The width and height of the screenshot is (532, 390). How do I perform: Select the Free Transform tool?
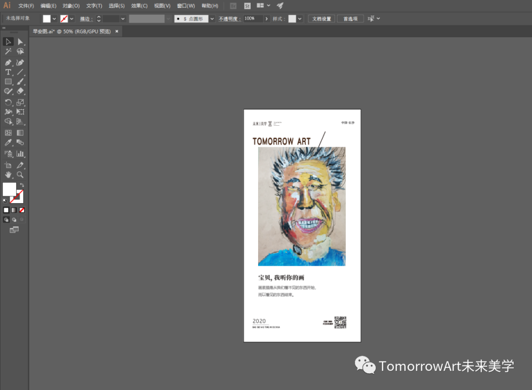click(20, 112)
